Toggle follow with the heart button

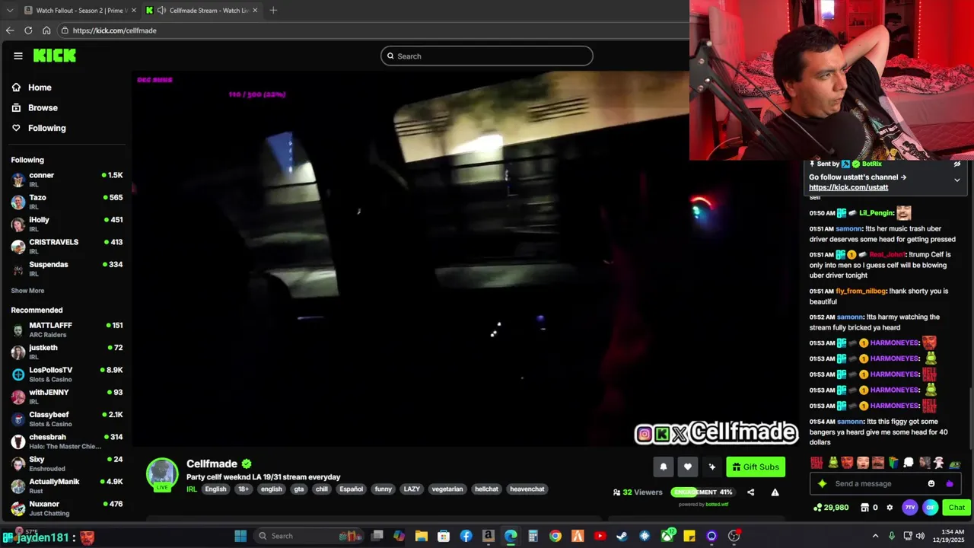coord(687,467)
